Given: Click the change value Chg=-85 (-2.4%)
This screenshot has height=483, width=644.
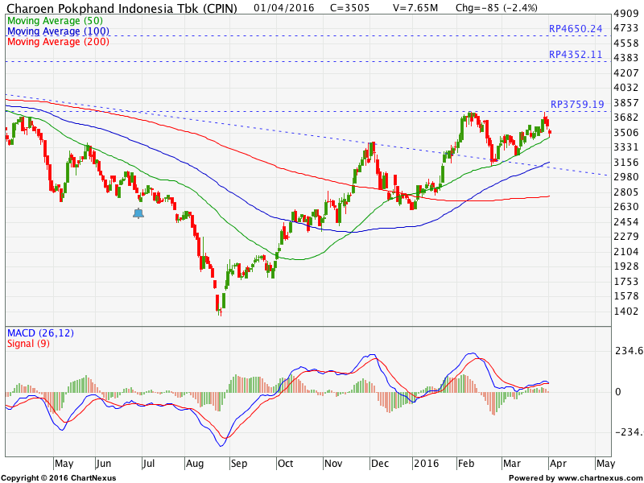Looking at the screenshot, I should (x=497, y=8).
